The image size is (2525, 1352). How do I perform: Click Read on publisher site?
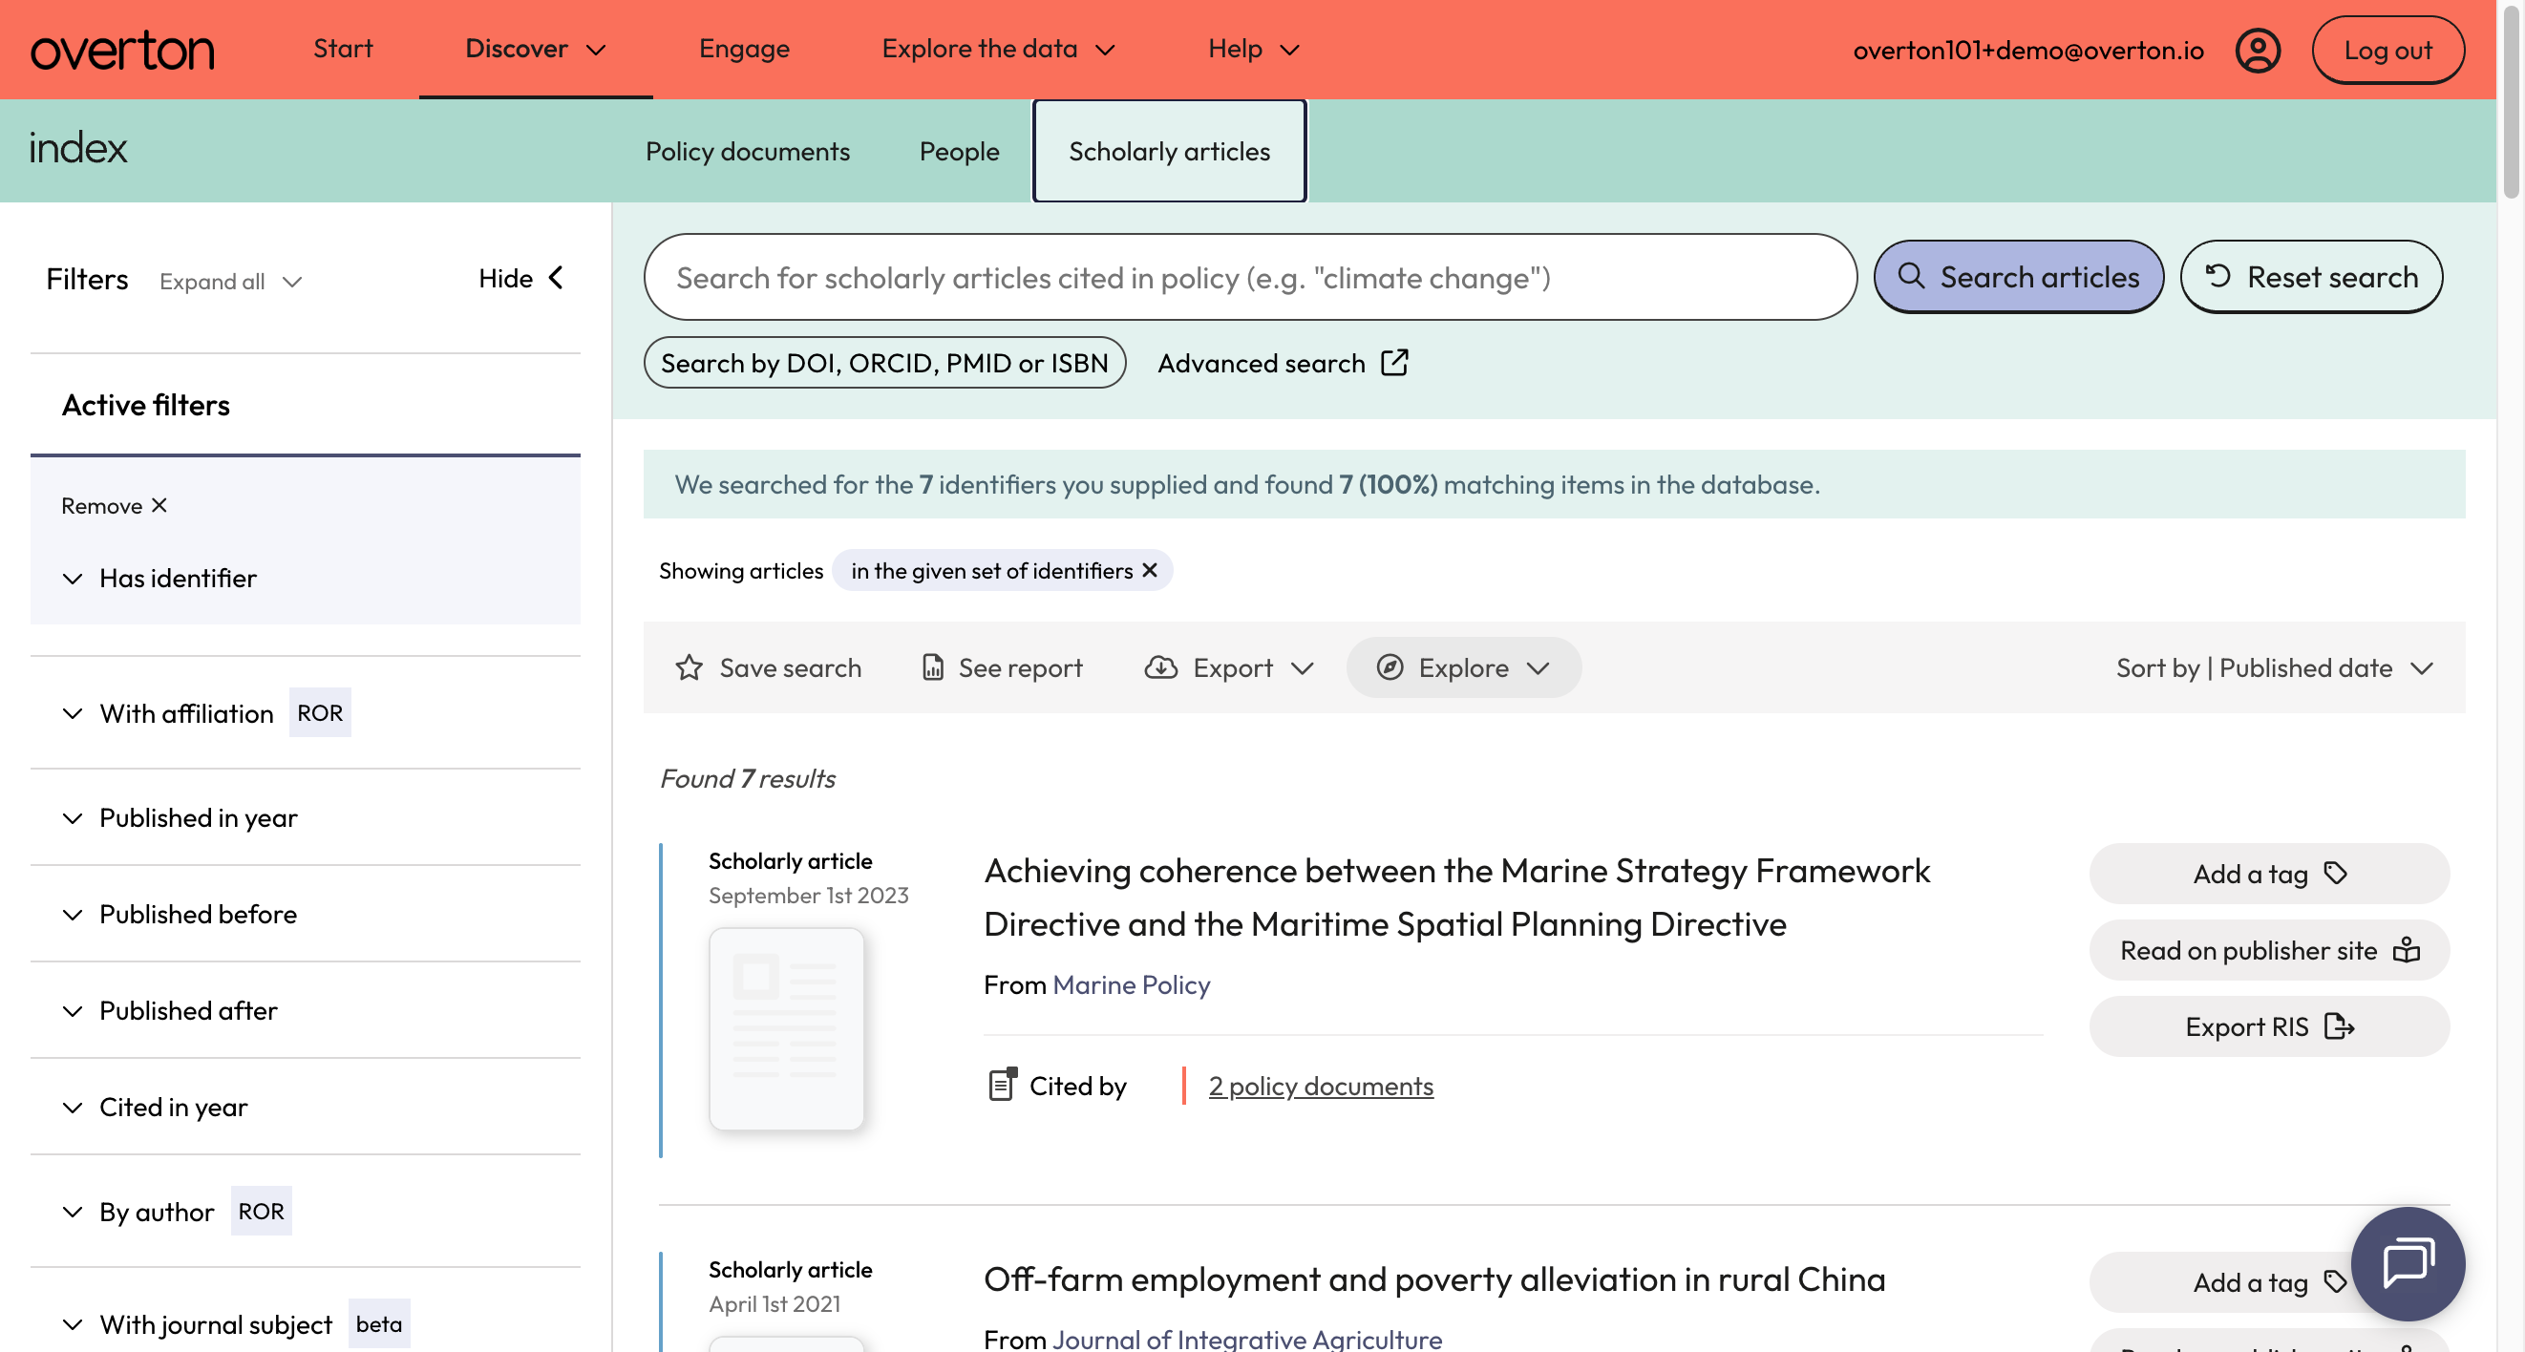pyautogui.click(x=2269, y=949)
